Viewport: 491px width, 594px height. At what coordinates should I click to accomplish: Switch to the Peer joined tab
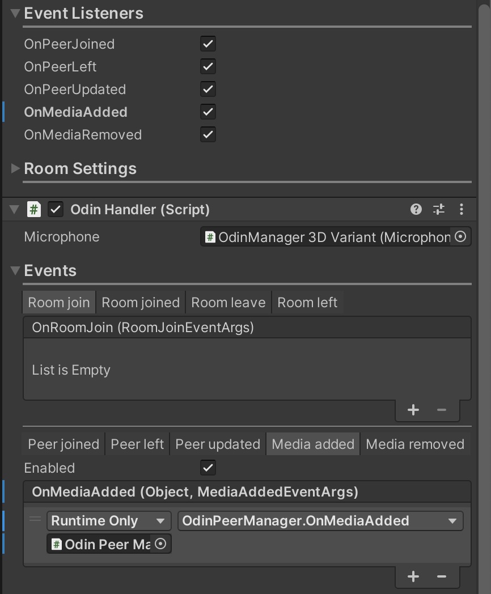(x=64, y=444)
